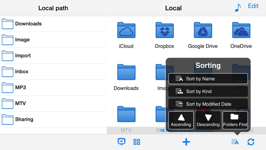The image size is (266, 150).
Task: Open the iCloud folder
Action: pyautogui.click(x=126, y=35)
